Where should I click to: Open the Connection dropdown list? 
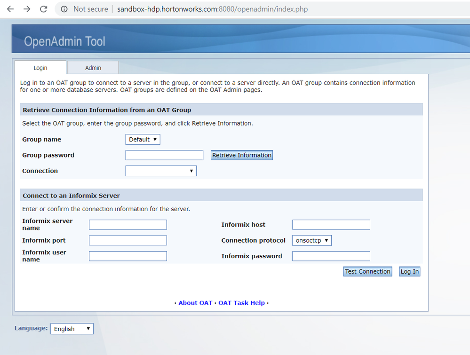(x=161, y=171)
